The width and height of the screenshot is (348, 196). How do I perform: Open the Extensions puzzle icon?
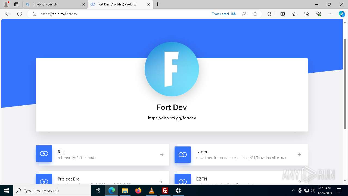pyautogui.click(x=269, y=14)
